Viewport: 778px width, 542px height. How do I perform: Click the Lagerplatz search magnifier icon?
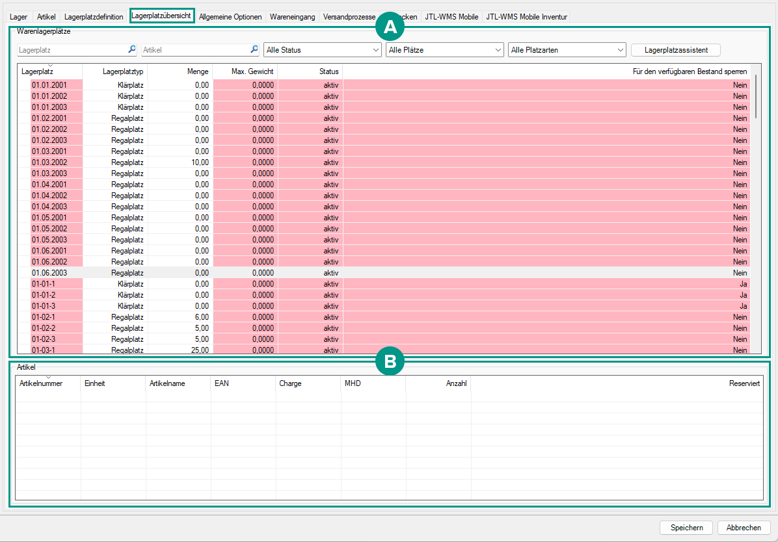pyautogui.click(x=132, y=49)
